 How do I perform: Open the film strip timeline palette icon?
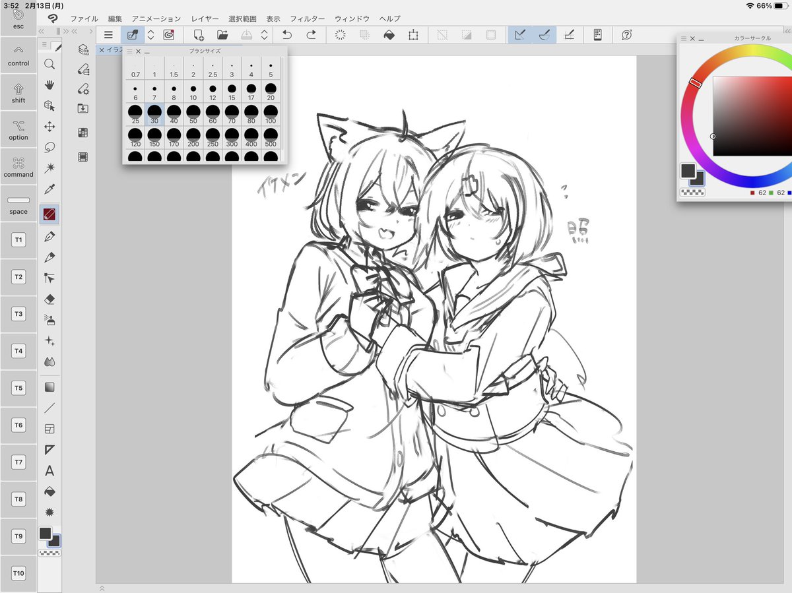tap(83, 157)
